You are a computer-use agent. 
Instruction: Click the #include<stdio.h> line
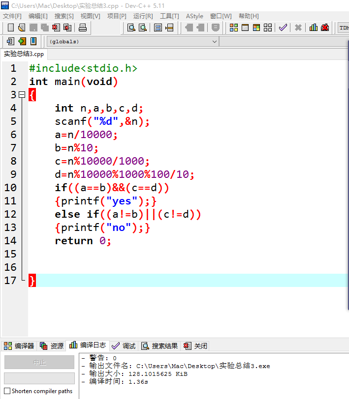[x=83, y=68]
